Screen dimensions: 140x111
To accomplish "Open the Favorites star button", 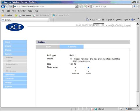I will (x=7, y=15).
